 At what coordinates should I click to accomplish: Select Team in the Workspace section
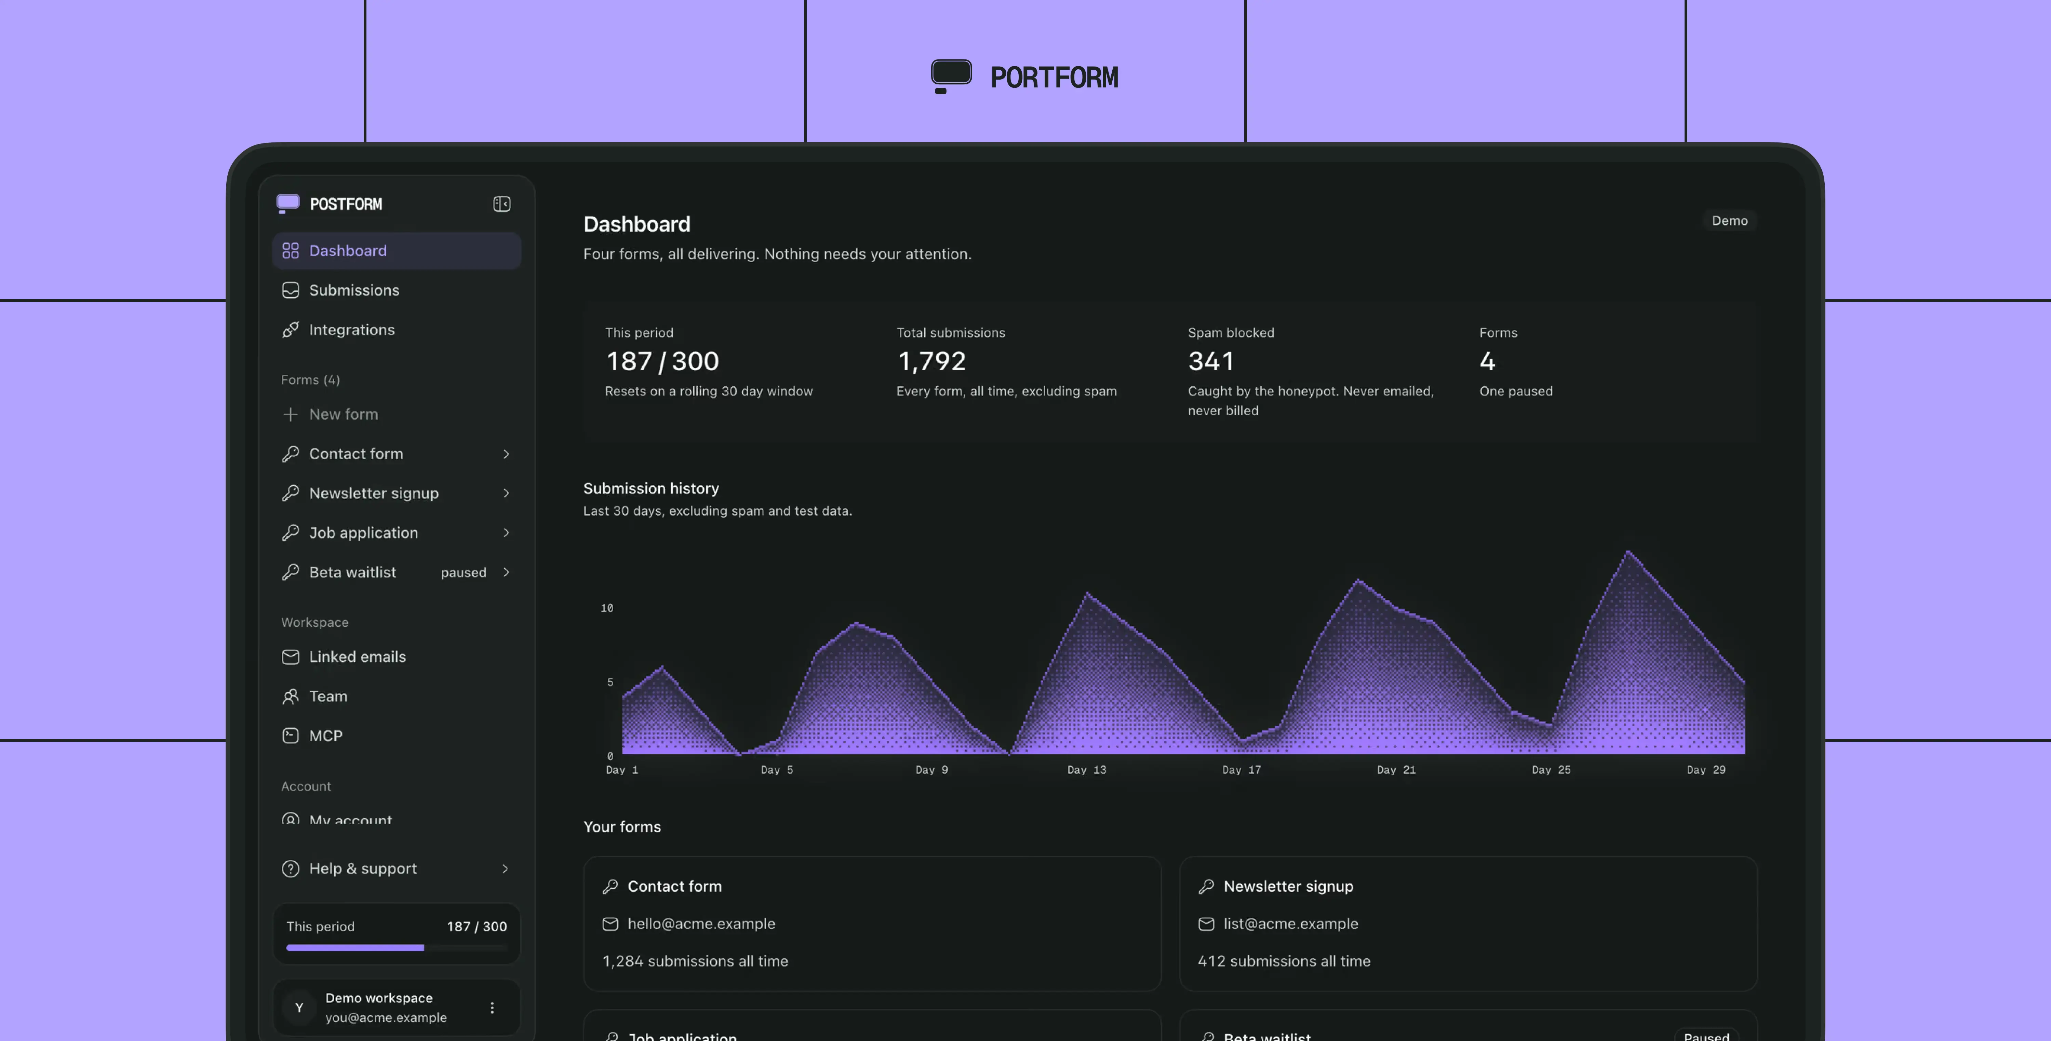pyautogui.click(x=397, y=697)
